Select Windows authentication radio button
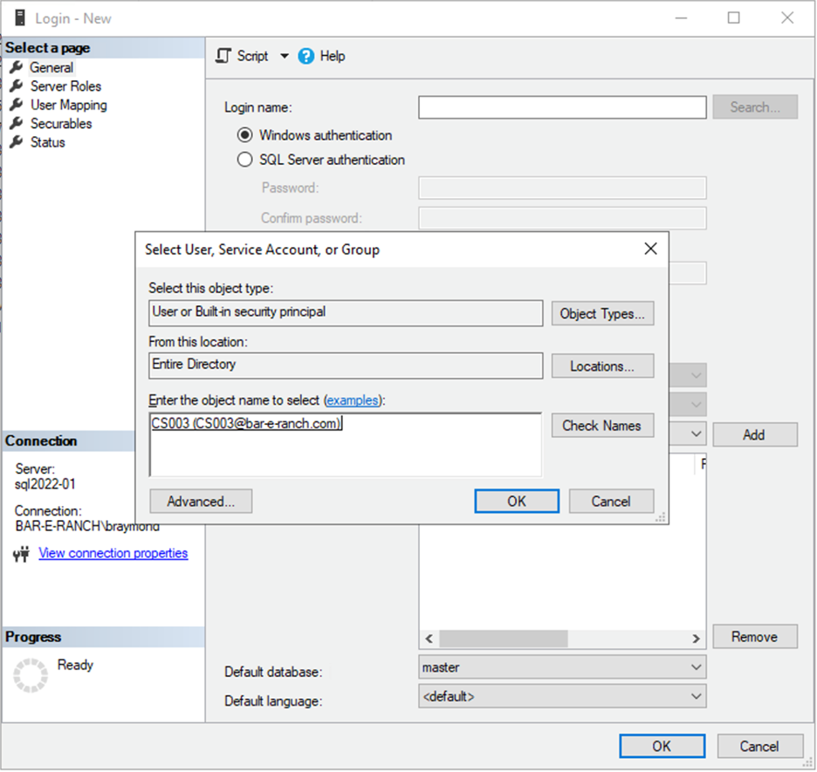Screen dimensions: 817x772 [x=245, y=136]
